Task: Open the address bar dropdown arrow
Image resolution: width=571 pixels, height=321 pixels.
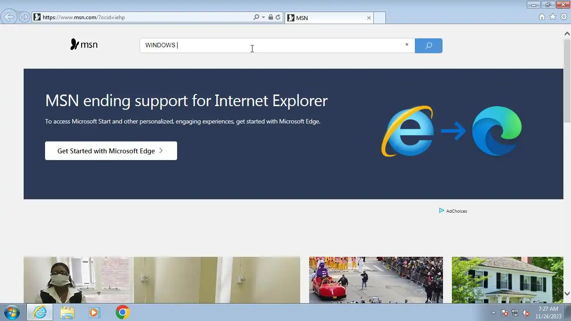Action: coord(263,17)
